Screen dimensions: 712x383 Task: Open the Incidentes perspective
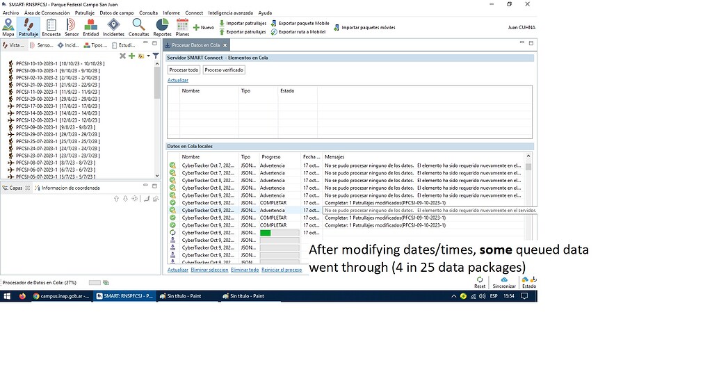[x=113, y=27]
